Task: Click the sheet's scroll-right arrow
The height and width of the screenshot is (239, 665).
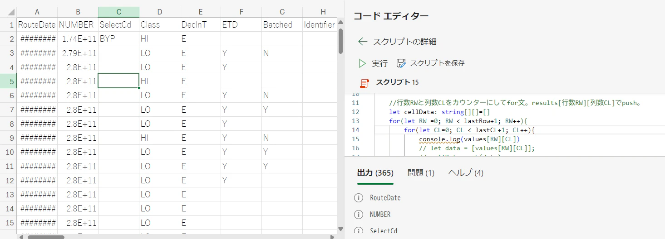Action: tap(333, 236)
